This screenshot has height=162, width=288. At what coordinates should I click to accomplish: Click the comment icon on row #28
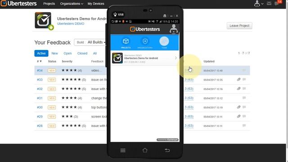[244, 126]
